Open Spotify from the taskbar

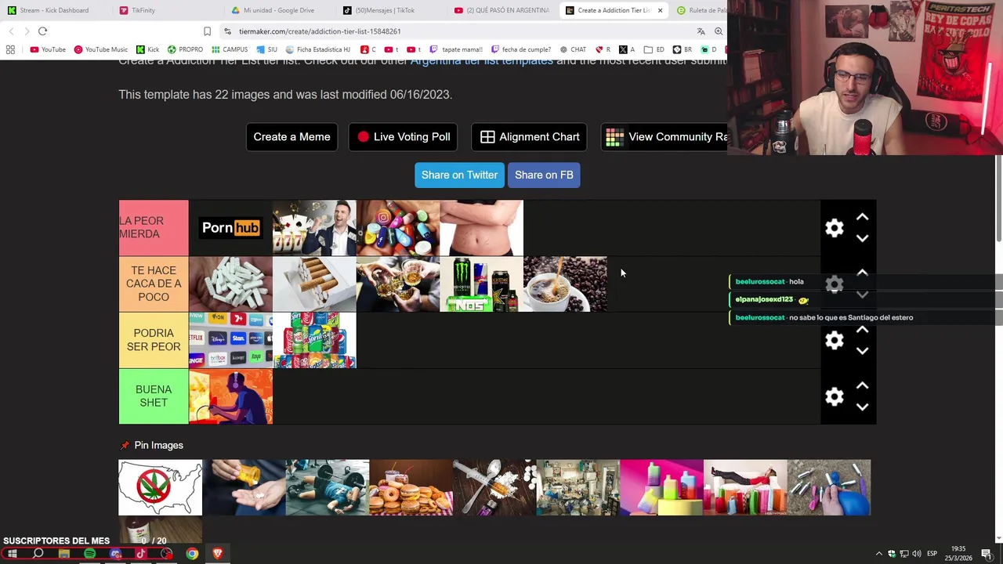pyautogui.click(x=89, y=554)
